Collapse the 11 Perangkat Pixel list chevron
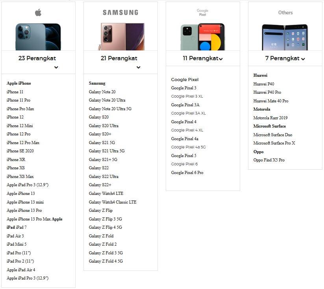The height and width of the screenshot is (289, 324). [221, 59]
